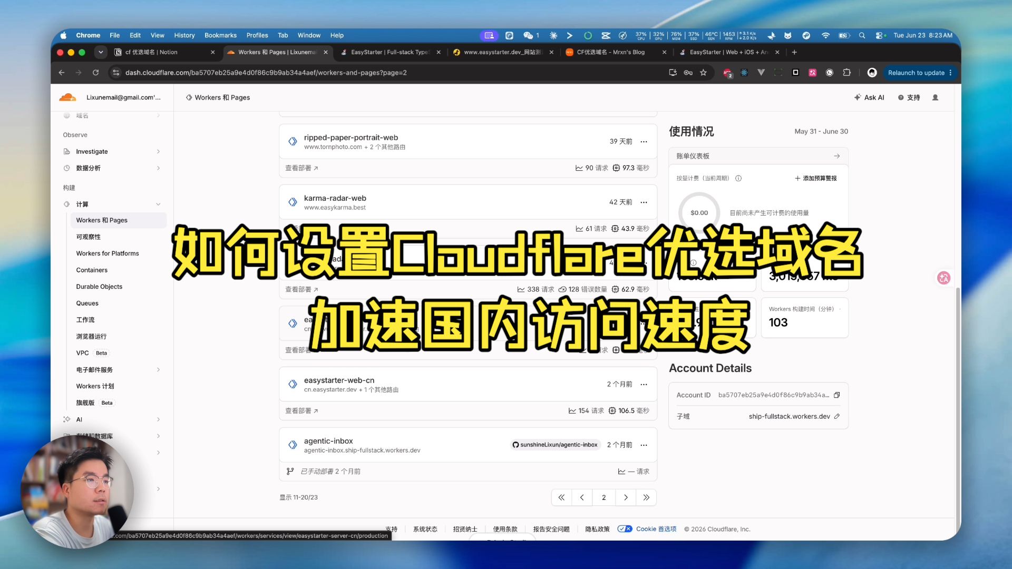Open the easystarter-web-cn more options menu

click(644, 384)
